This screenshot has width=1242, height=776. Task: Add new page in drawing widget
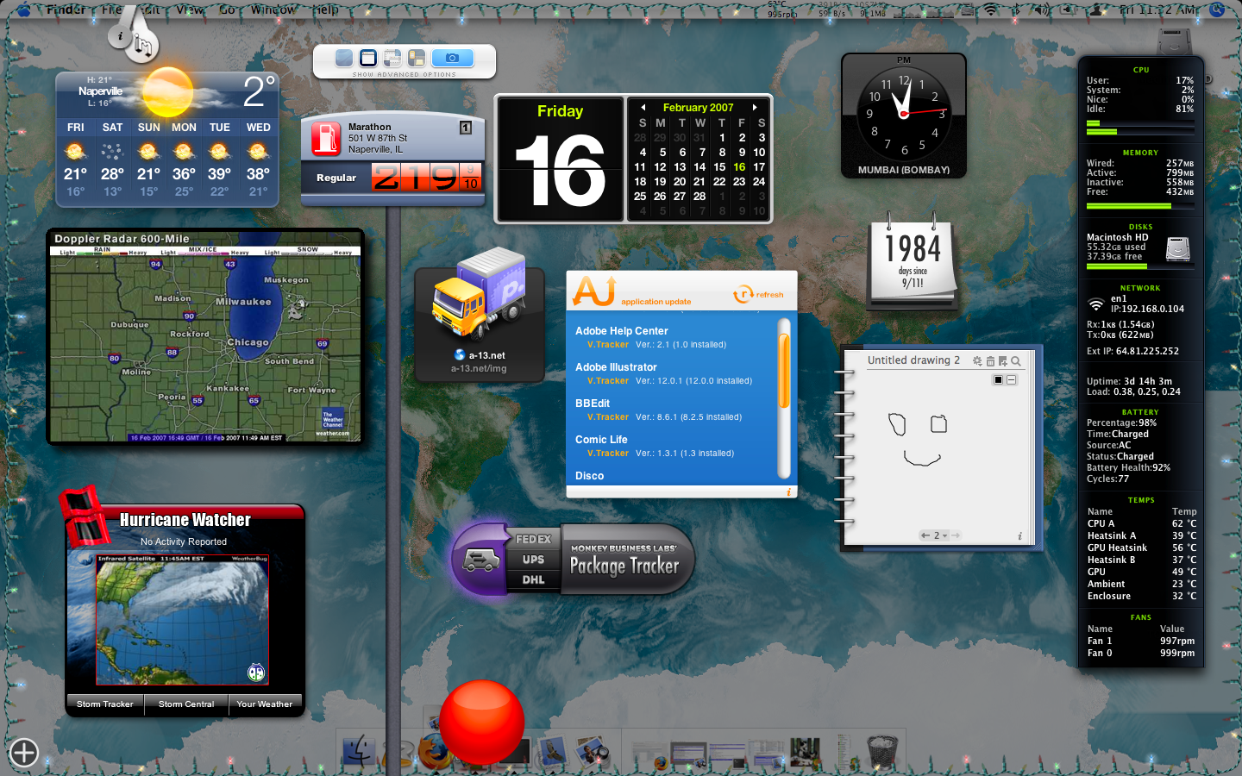click(1002, 361)
